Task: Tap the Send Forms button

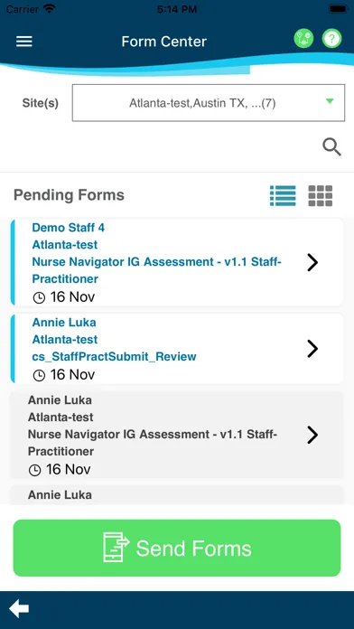Action: tap(177, 548)
